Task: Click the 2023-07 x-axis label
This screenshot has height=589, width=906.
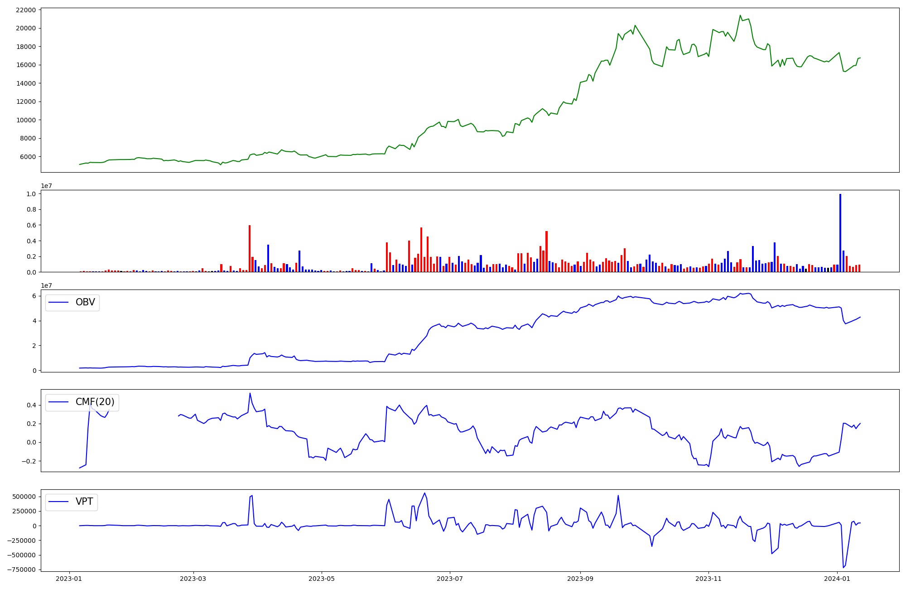Action: tap(450, 579)
